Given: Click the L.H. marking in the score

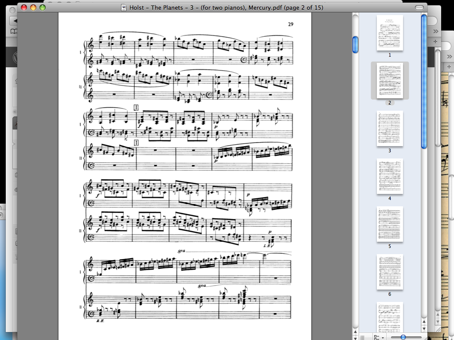Looking at the screenshot, I should click(267, 245).
